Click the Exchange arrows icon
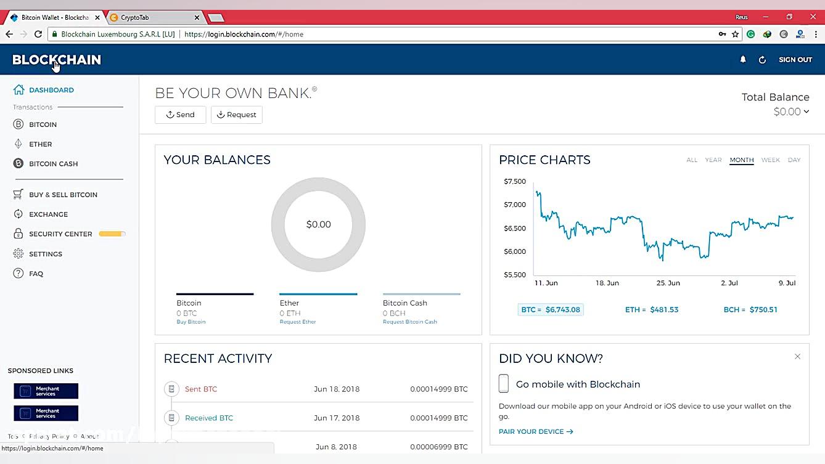The width and height of the screenshot is (825, 464). point(18,214)
